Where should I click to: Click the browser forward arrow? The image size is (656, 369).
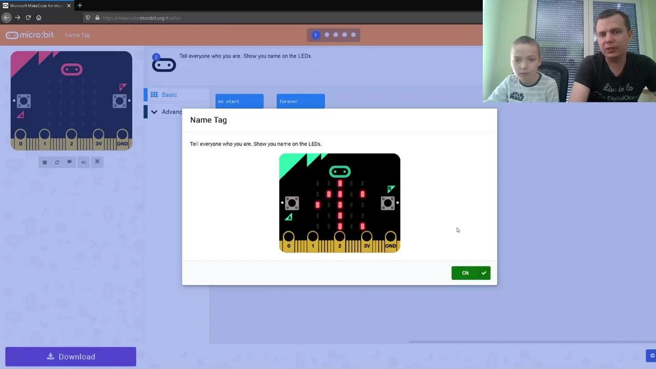pos(17,17)
